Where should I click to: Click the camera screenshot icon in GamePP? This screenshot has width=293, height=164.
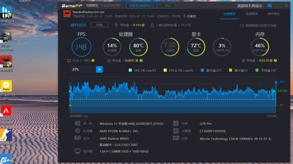click(269, 5)
